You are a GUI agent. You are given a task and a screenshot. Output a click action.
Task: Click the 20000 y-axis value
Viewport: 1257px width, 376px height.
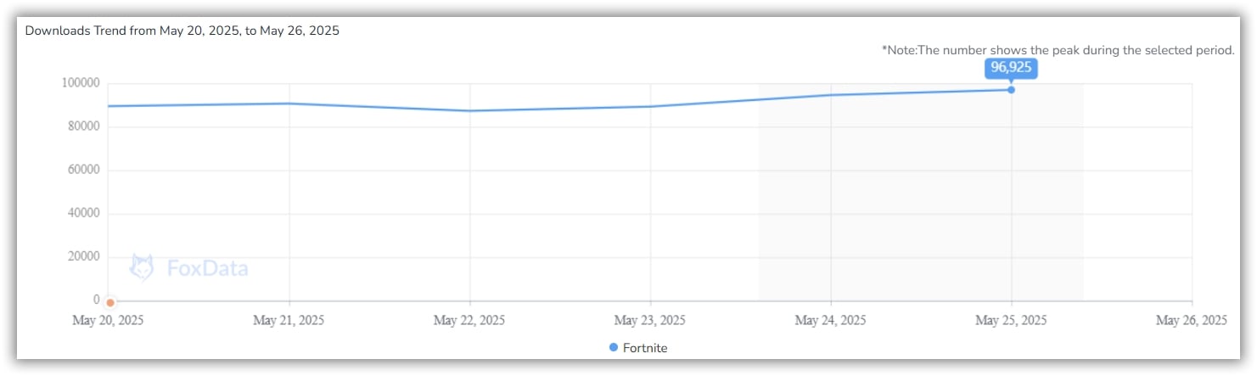point(84,257)
